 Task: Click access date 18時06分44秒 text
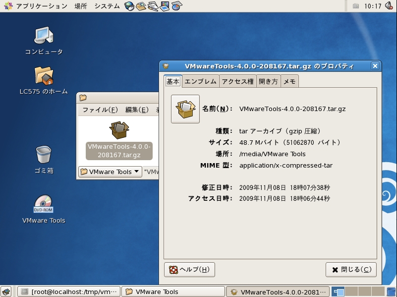(x=284, y=198)
